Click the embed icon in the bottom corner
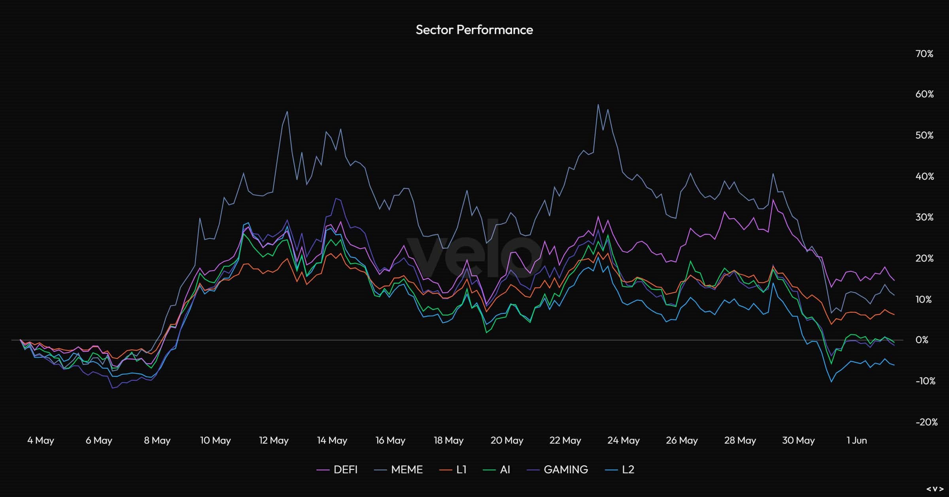Screen dimensions: 949x497 [935, 489]
